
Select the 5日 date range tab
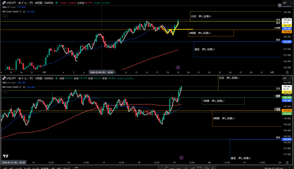pos(11,168)
